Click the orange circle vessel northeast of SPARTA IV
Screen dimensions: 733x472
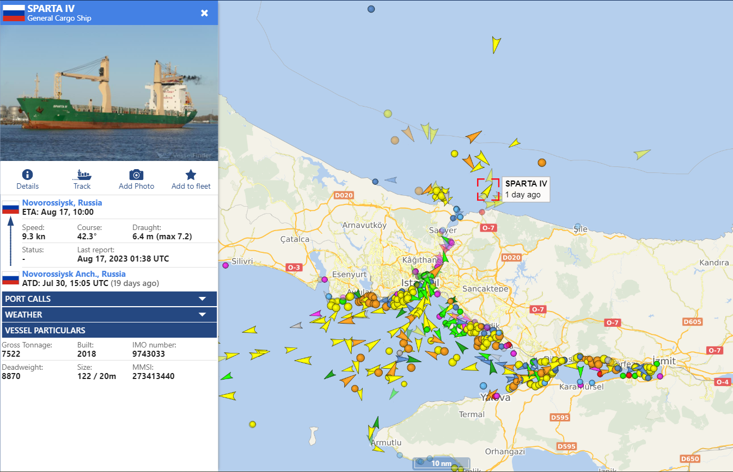click(541, 162)
